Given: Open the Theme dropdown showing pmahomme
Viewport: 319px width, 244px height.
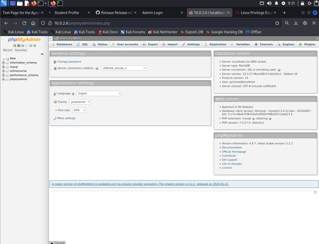Looking at the screenshot, I should 80,102.
